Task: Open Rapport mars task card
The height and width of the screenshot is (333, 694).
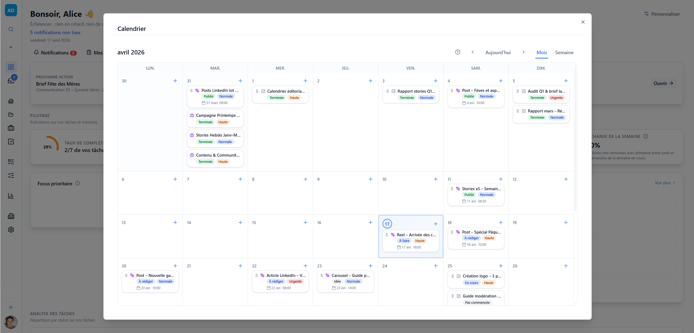Action: (541, 114)
